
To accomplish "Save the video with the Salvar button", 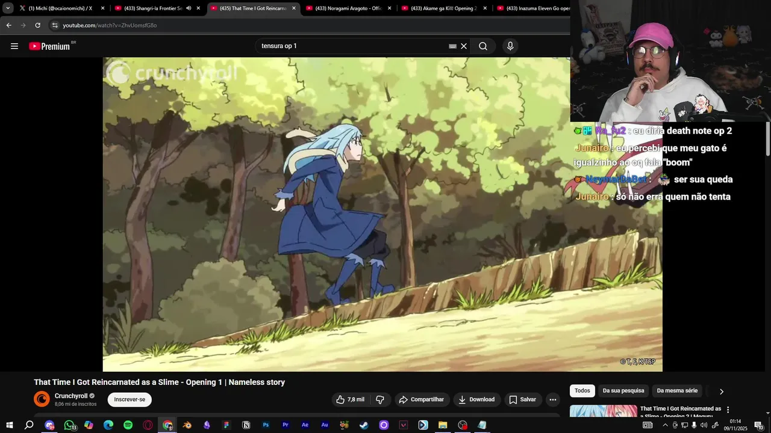I will pos(522,399).
